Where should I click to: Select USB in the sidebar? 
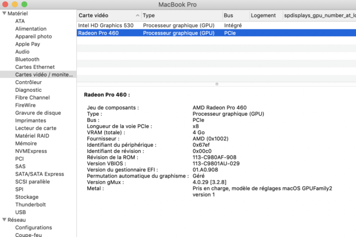coord(21,213)
